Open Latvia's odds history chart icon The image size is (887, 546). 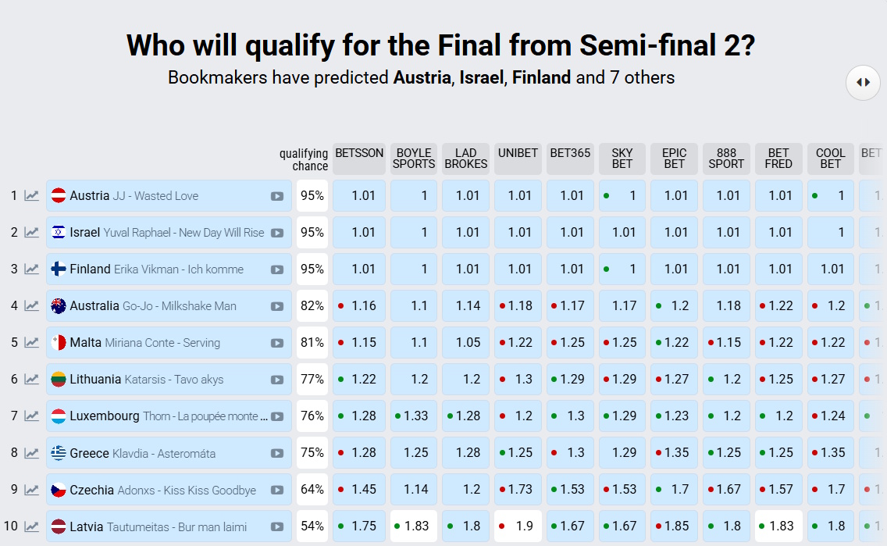point(32,526)
